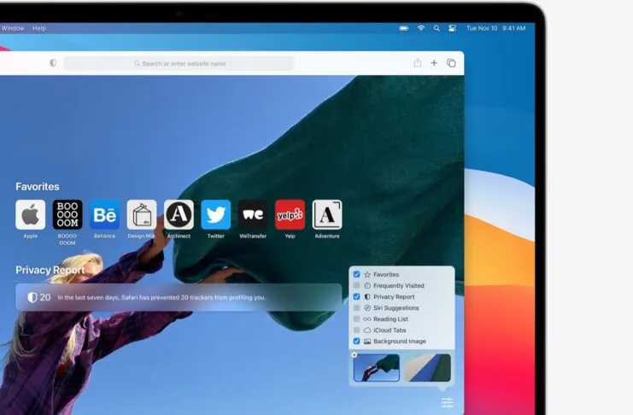The height and width of the screenshot is (415, 633).
Task: Open Control Center in menu bar
Action: (453, 28)
